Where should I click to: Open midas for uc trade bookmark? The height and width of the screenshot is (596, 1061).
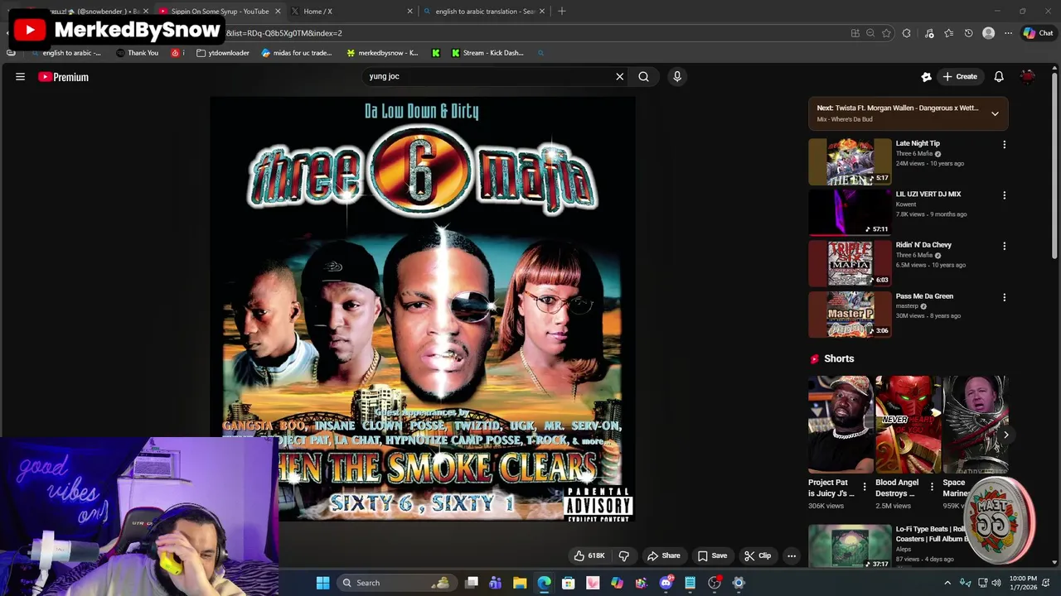pos(297,53)
